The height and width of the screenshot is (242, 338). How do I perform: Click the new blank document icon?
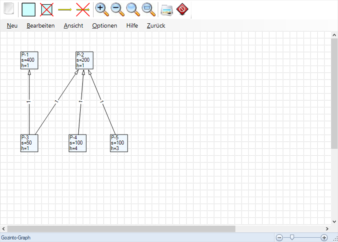(x=9, y=9)
